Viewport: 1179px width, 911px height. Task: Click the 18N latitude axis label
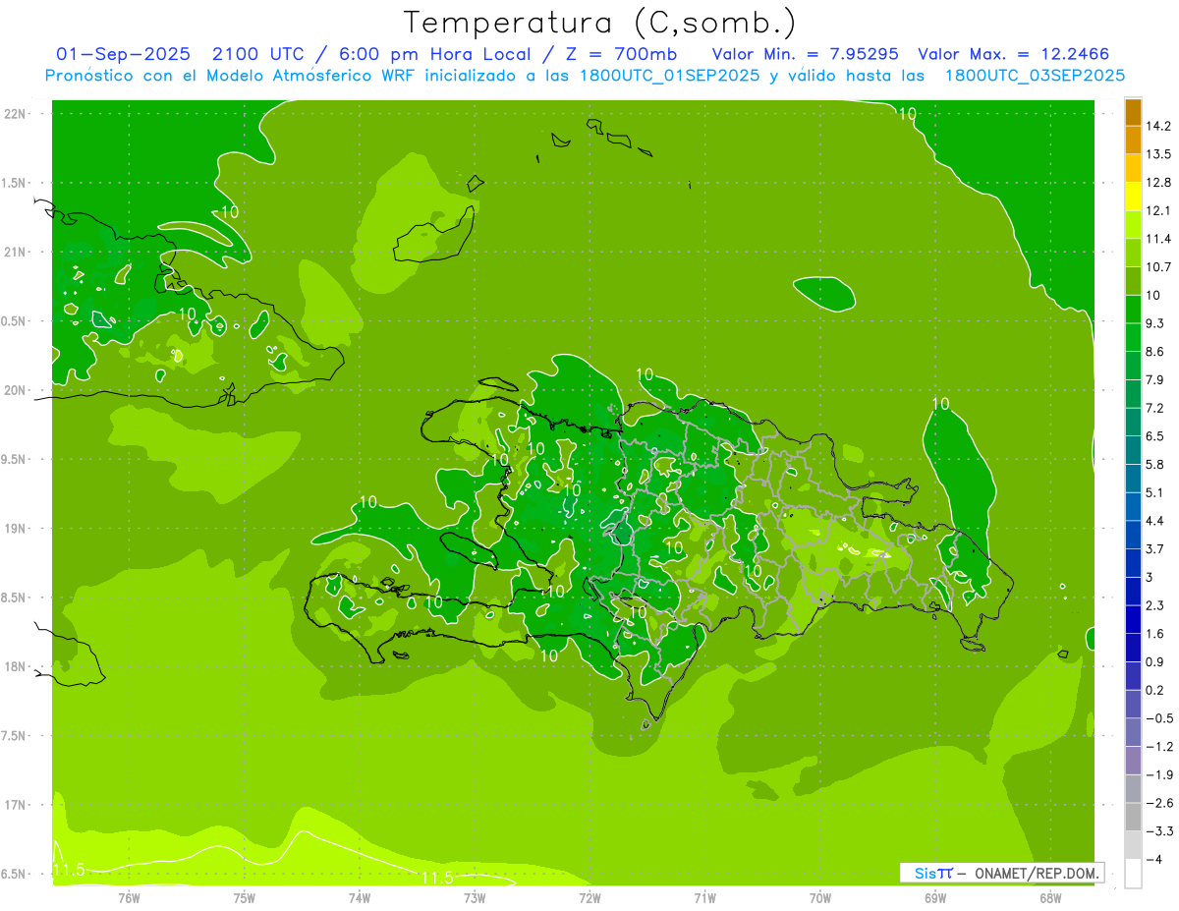click(17, 666)
